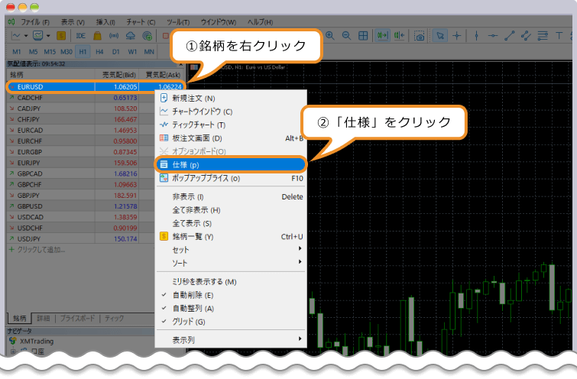This screenshot has height=379, width=577.
Task: Open the チャート (C) menu
Action: coord(141,22)
